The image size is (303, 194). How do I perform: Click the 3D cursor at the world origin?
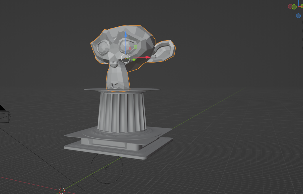(62, 191)
